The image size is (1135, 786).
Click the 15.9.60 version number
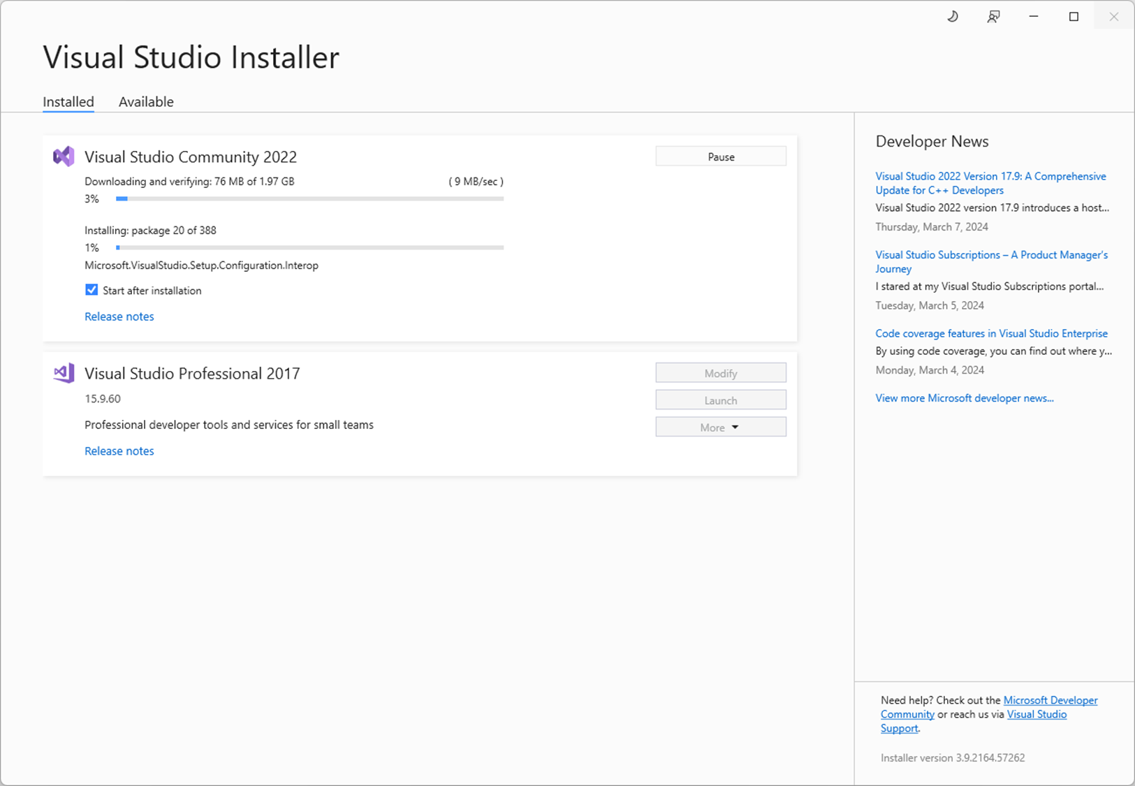tap(103, 399)
